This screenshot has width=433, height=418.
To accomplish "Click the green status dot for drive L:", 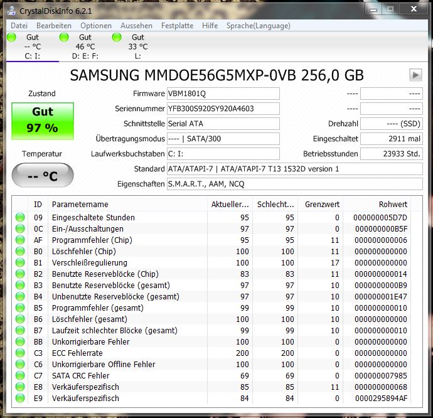I will point(117,37).
